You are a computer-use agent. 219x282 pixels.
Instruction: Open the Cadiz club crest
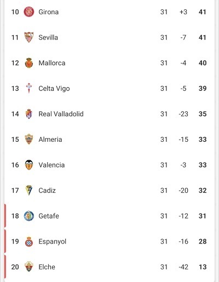[29, 190]
